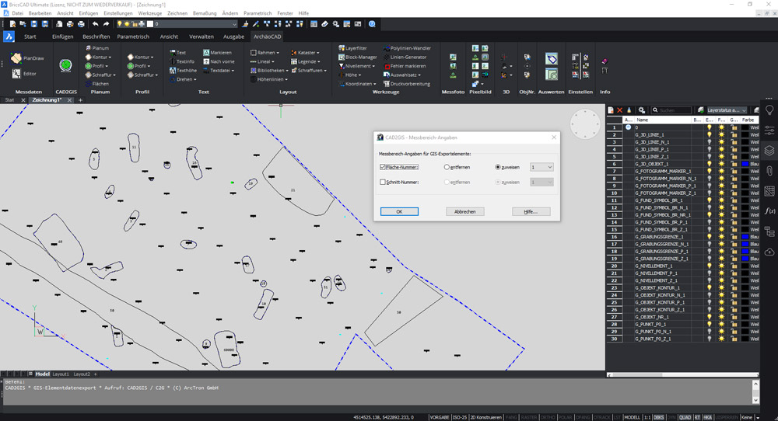Expand the Nivellement dropdown in Werkzeuge
Screen dimensions: 778x421
coord(374,66)
